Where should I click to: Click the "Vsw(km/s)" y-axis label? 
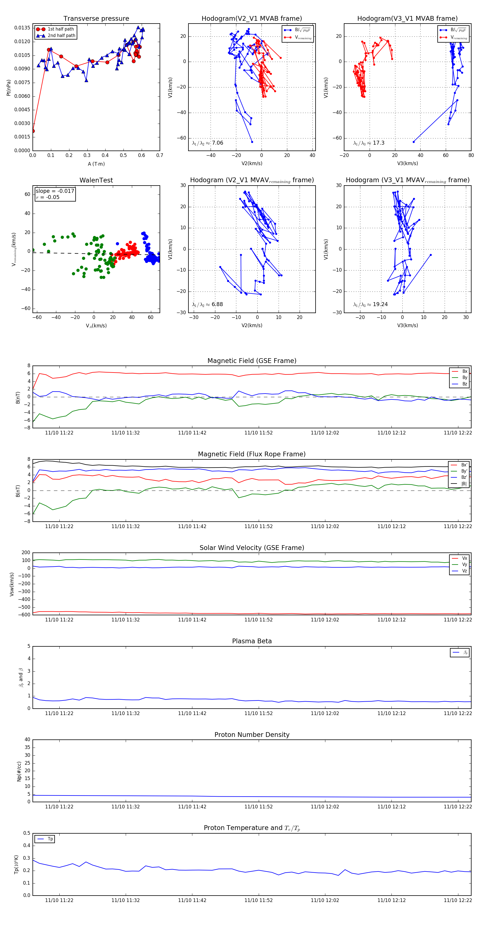[11, 584]
